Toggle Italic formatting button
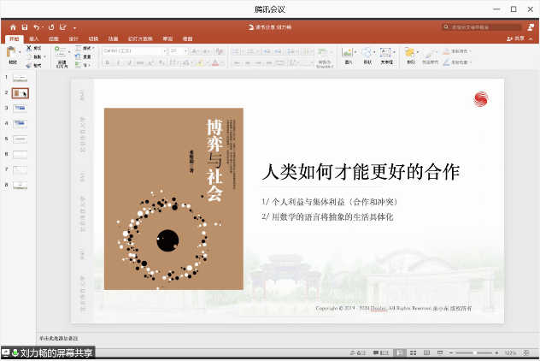 pos(115,62)
